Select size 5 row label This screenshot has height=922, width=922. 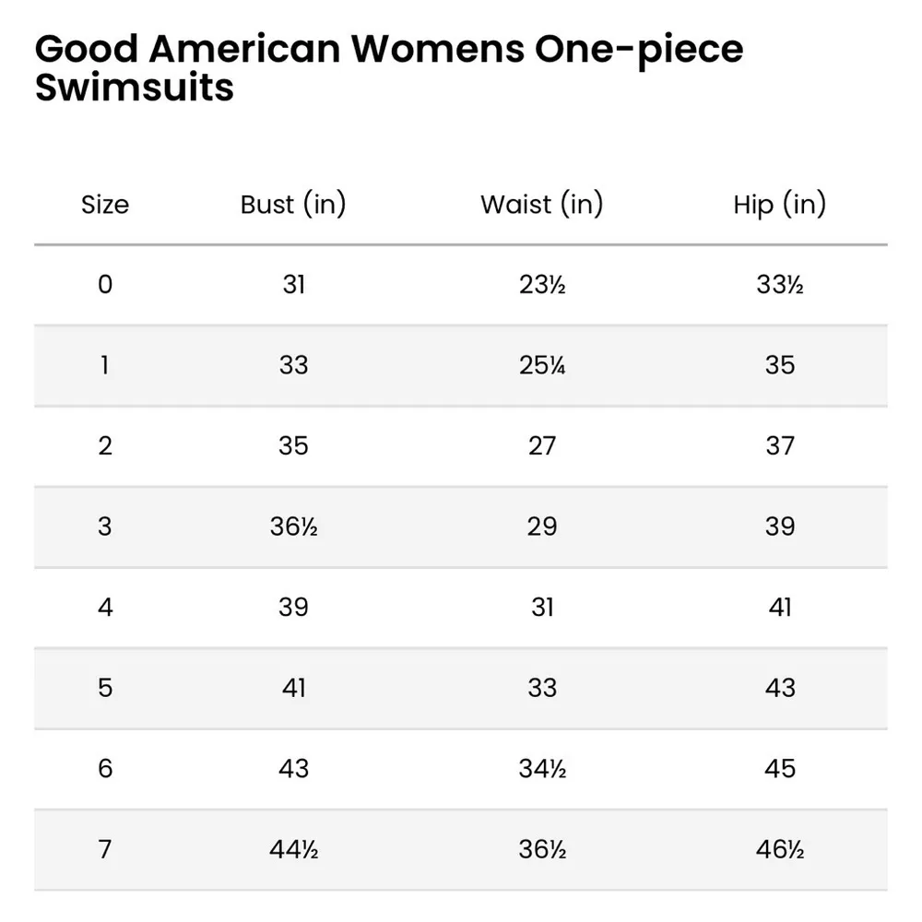[x=105, y=688]
